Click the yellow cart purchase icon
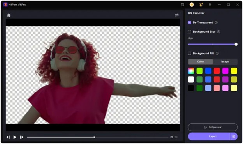The image size is (243, 144). 192,5
